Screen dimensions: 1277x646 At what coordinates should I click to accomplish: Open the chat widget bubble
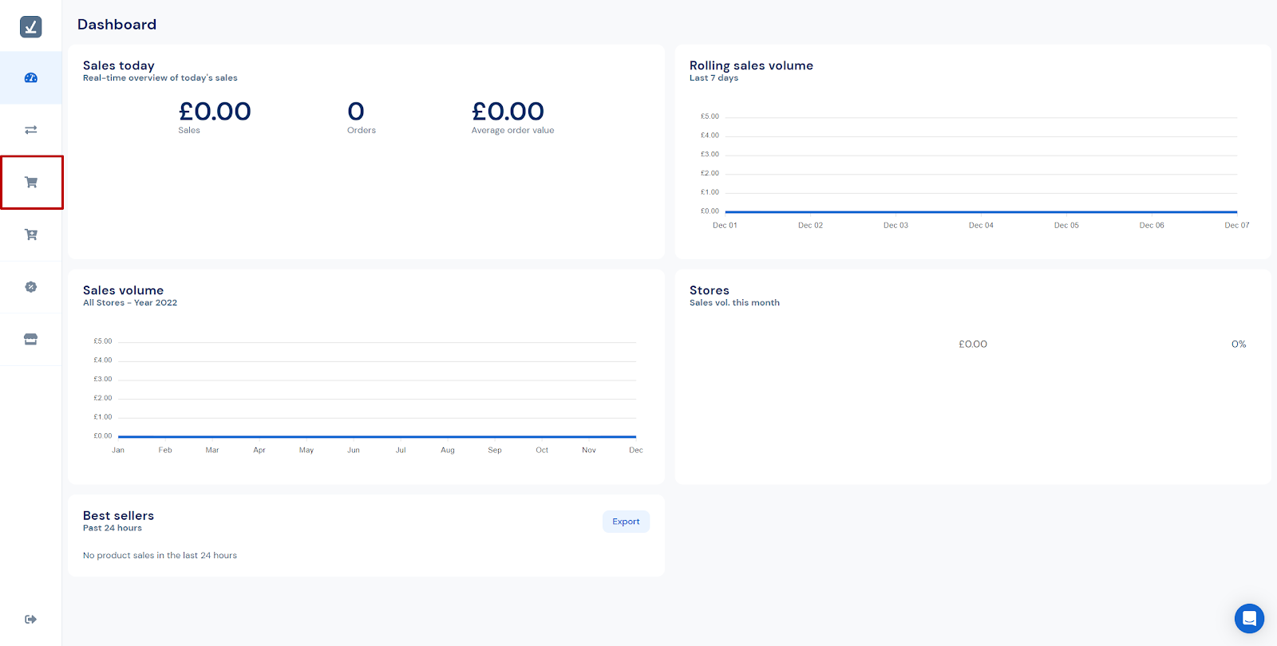tap(1249, 618)
